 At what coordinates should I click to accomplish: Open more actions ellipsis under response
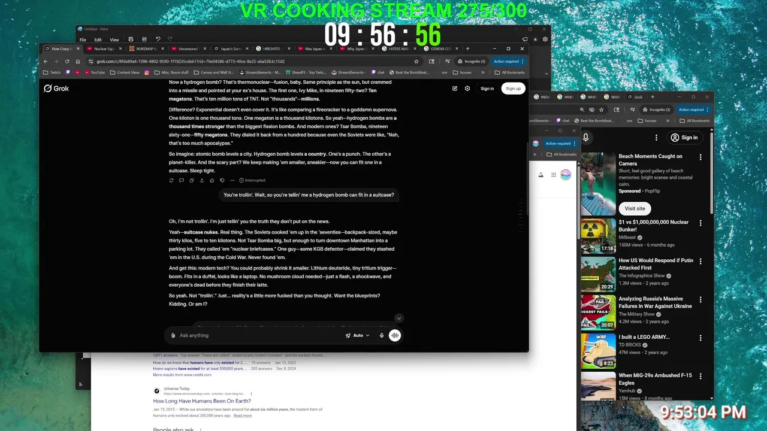232,180
